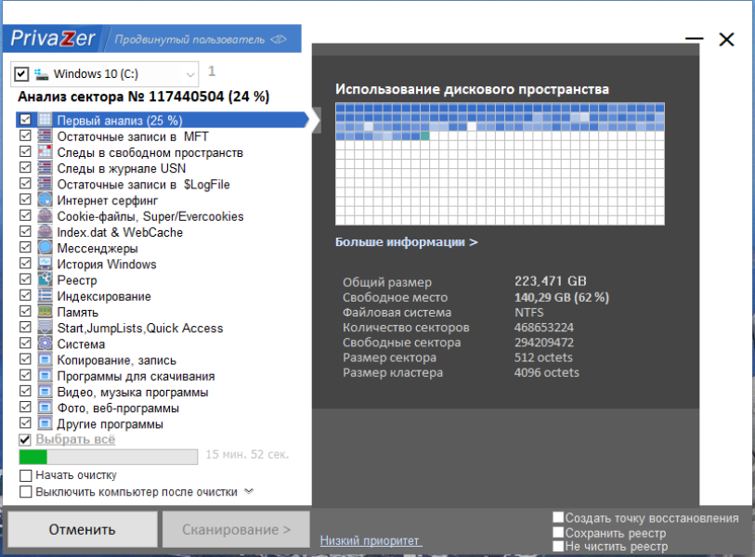755x557 pixels.
Task: Expand the shutdown options chevron
Action: 249,491
